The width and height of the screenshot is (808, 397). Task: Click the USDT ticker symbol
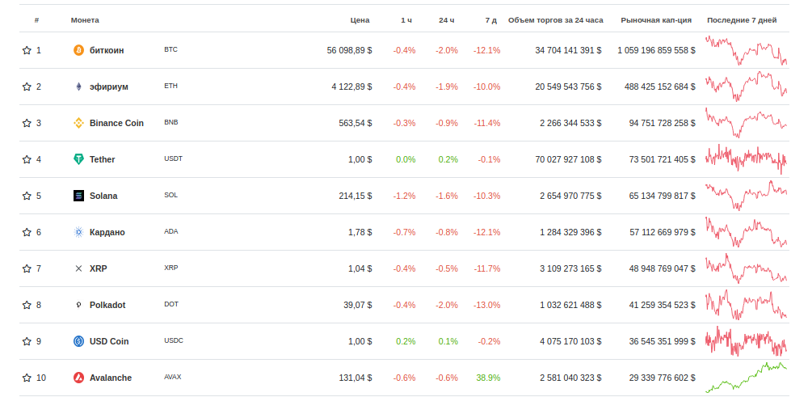[173, 158]
